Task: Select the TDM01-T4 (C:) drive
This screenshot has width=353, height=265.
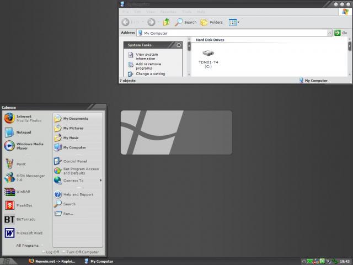Action: pos(208,59)
